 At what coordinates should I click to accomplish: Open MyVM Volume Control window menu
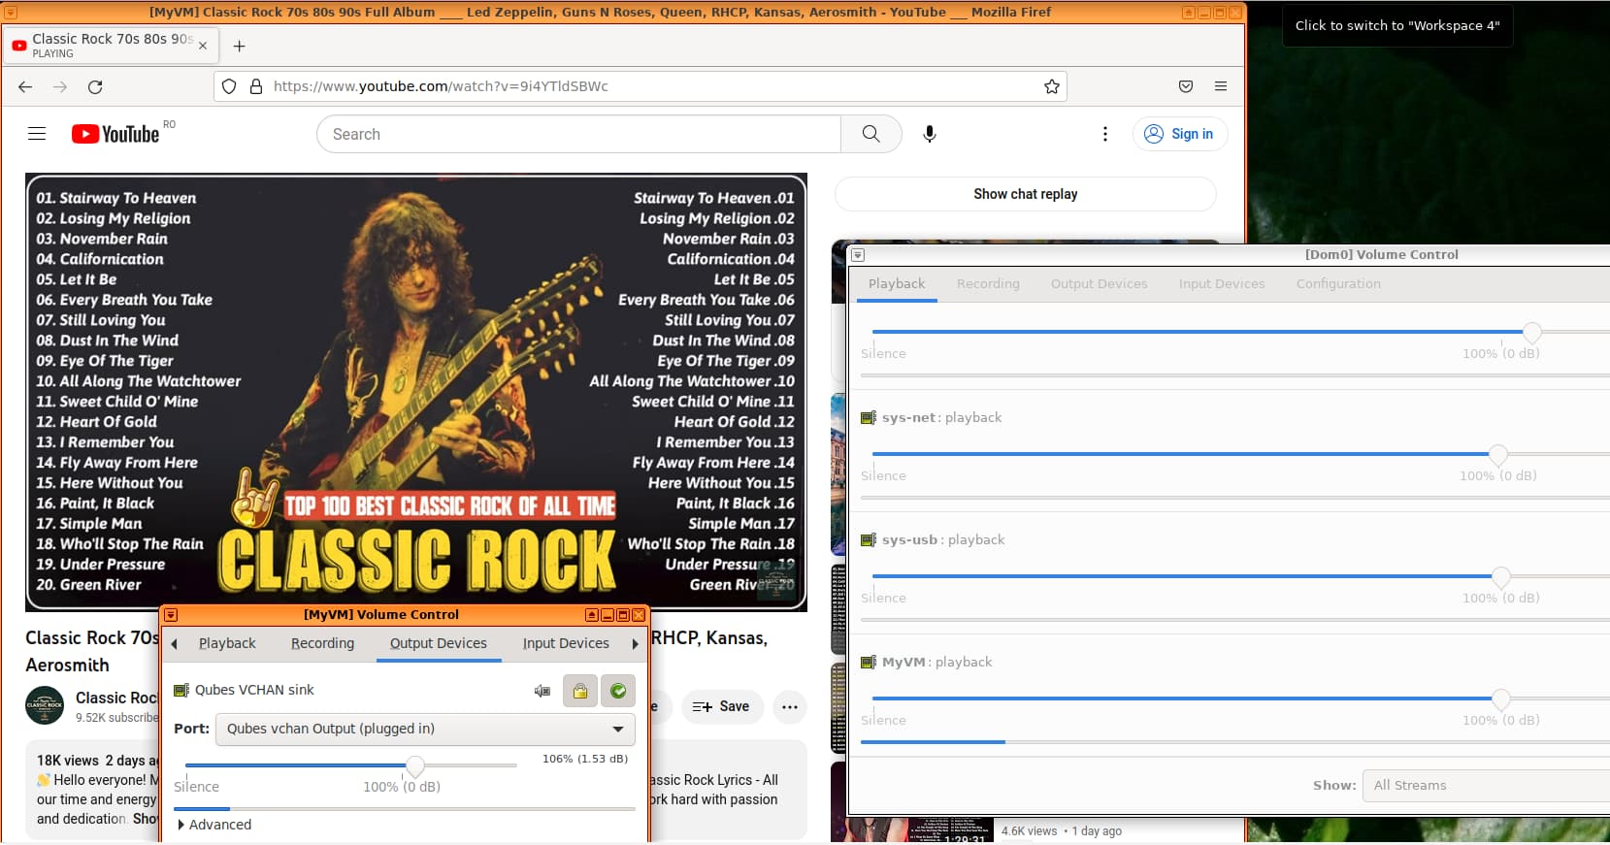click(171, 614)
